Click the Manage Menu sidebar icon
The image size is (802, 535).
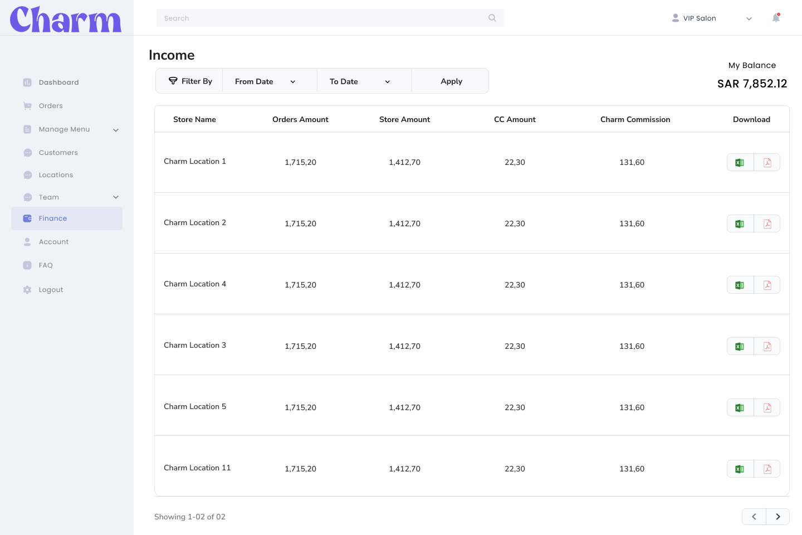tap(27, 129)
